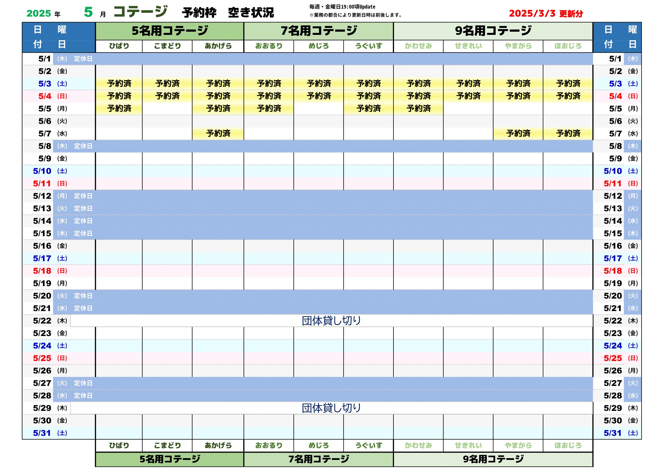Click the top かわせみ column header
The image size is (664, 469).
tap(418, 46)
